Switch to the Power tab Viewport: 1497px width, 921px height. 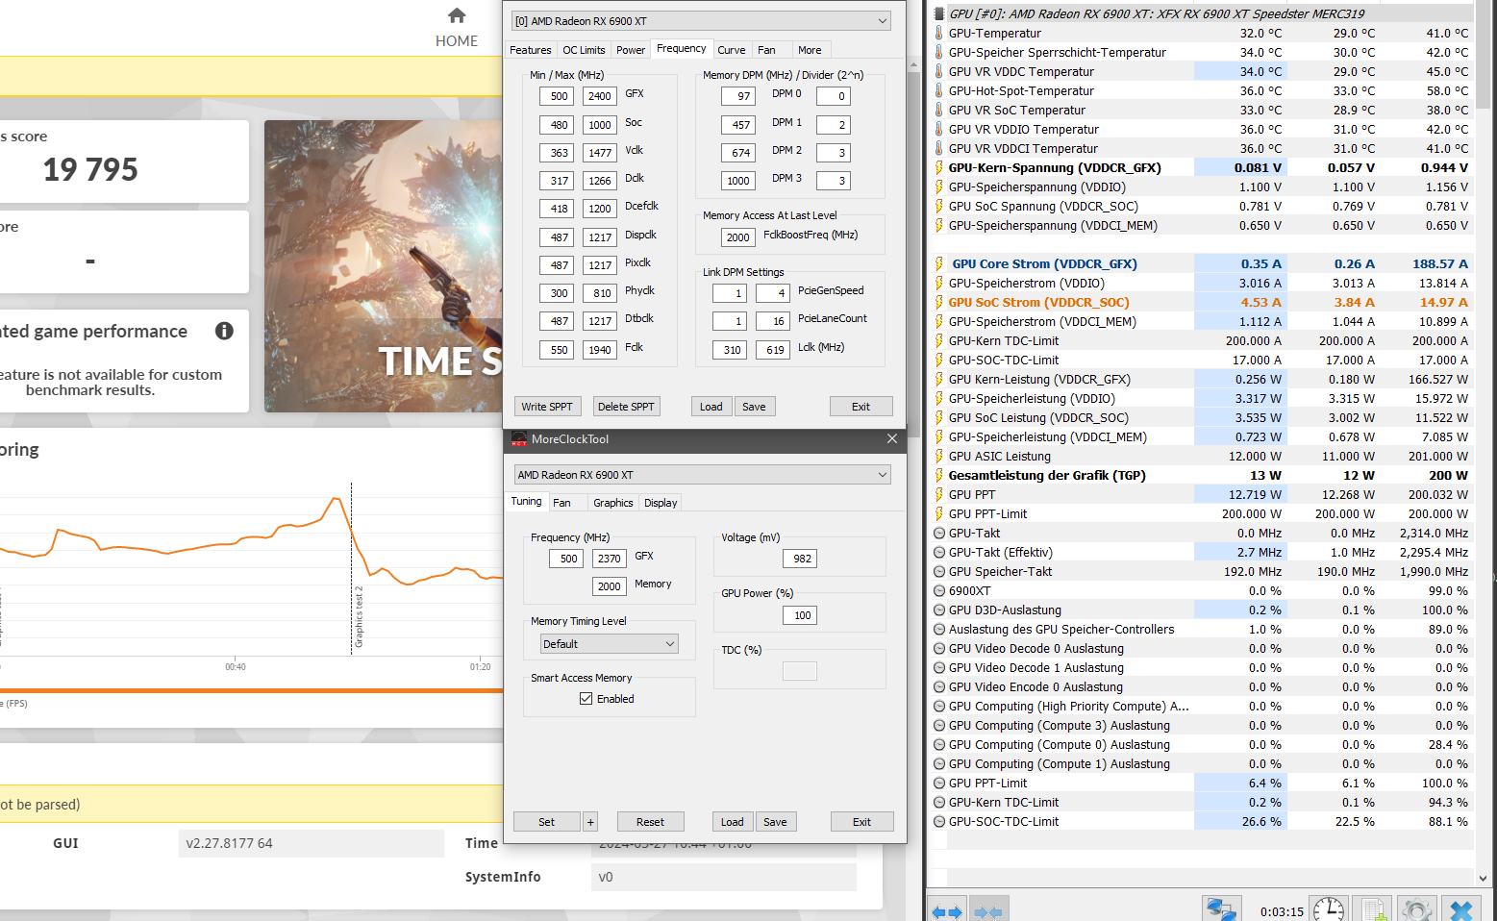631,50
